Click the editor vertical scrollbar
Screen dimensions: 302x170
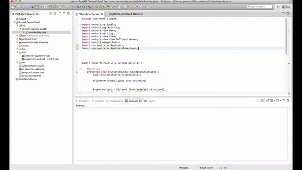[x=286, y=36]
